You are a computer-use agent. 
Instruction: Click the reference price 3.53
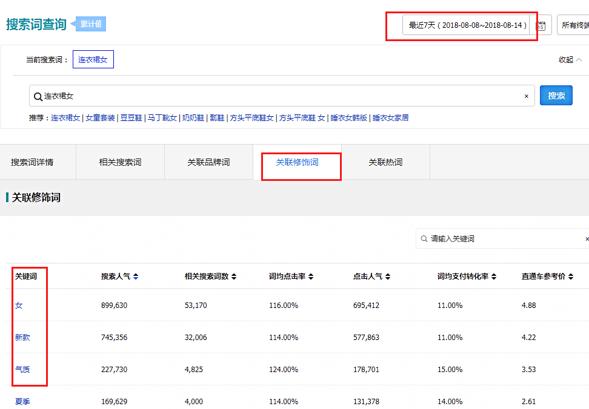[x=528, y=370]
